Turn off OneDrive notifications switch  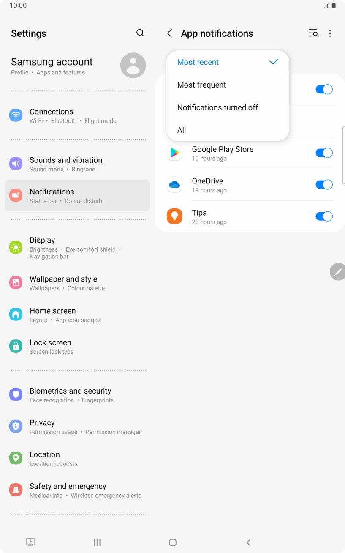point(324,185)
